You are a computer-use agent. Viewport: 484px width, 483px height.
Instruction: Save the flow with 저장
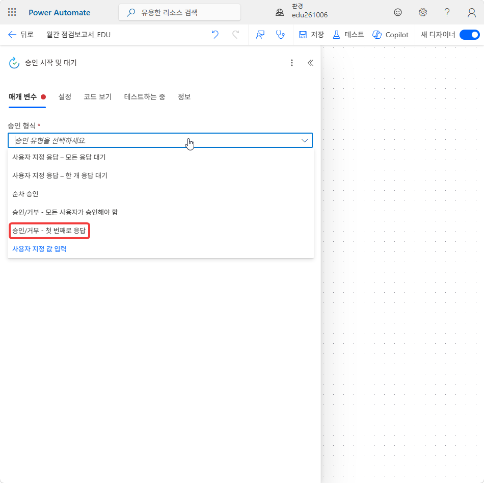(311, 35)
